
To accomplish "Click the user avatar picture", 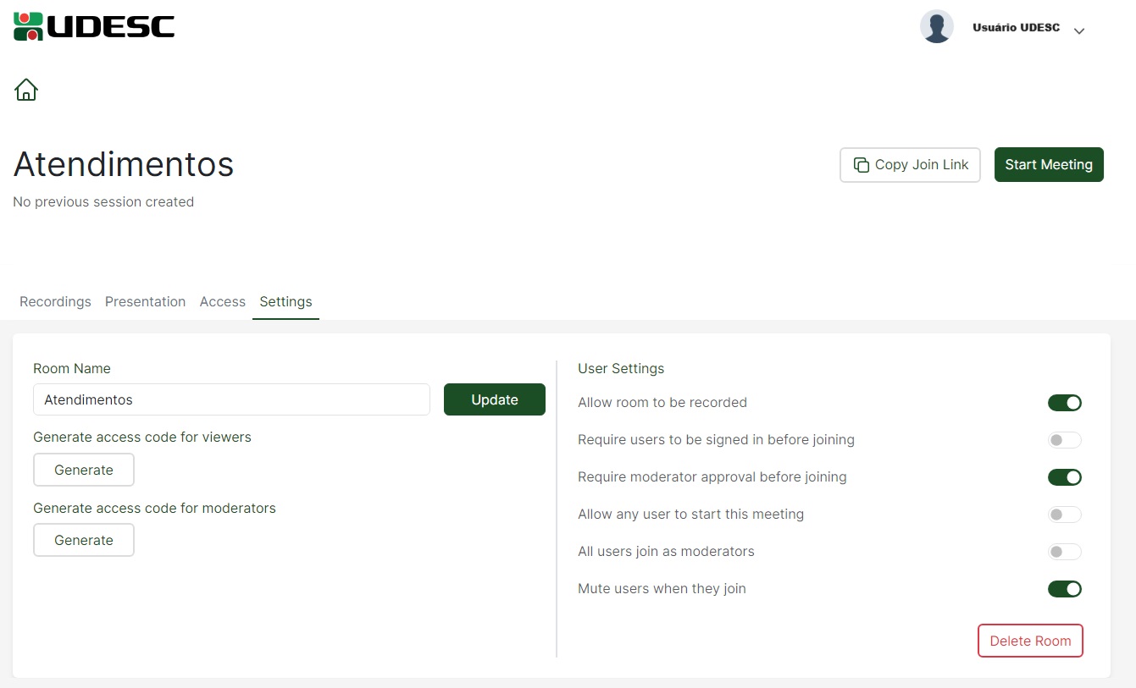I will pyautogui.click(x=936, y=27).
